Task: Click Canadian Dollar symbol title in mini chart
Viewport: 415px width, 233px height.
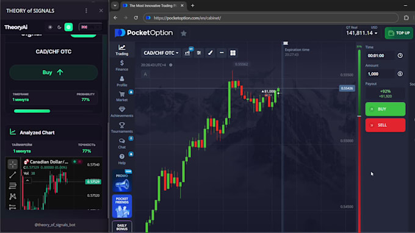Action: click(x=49, y=162)
